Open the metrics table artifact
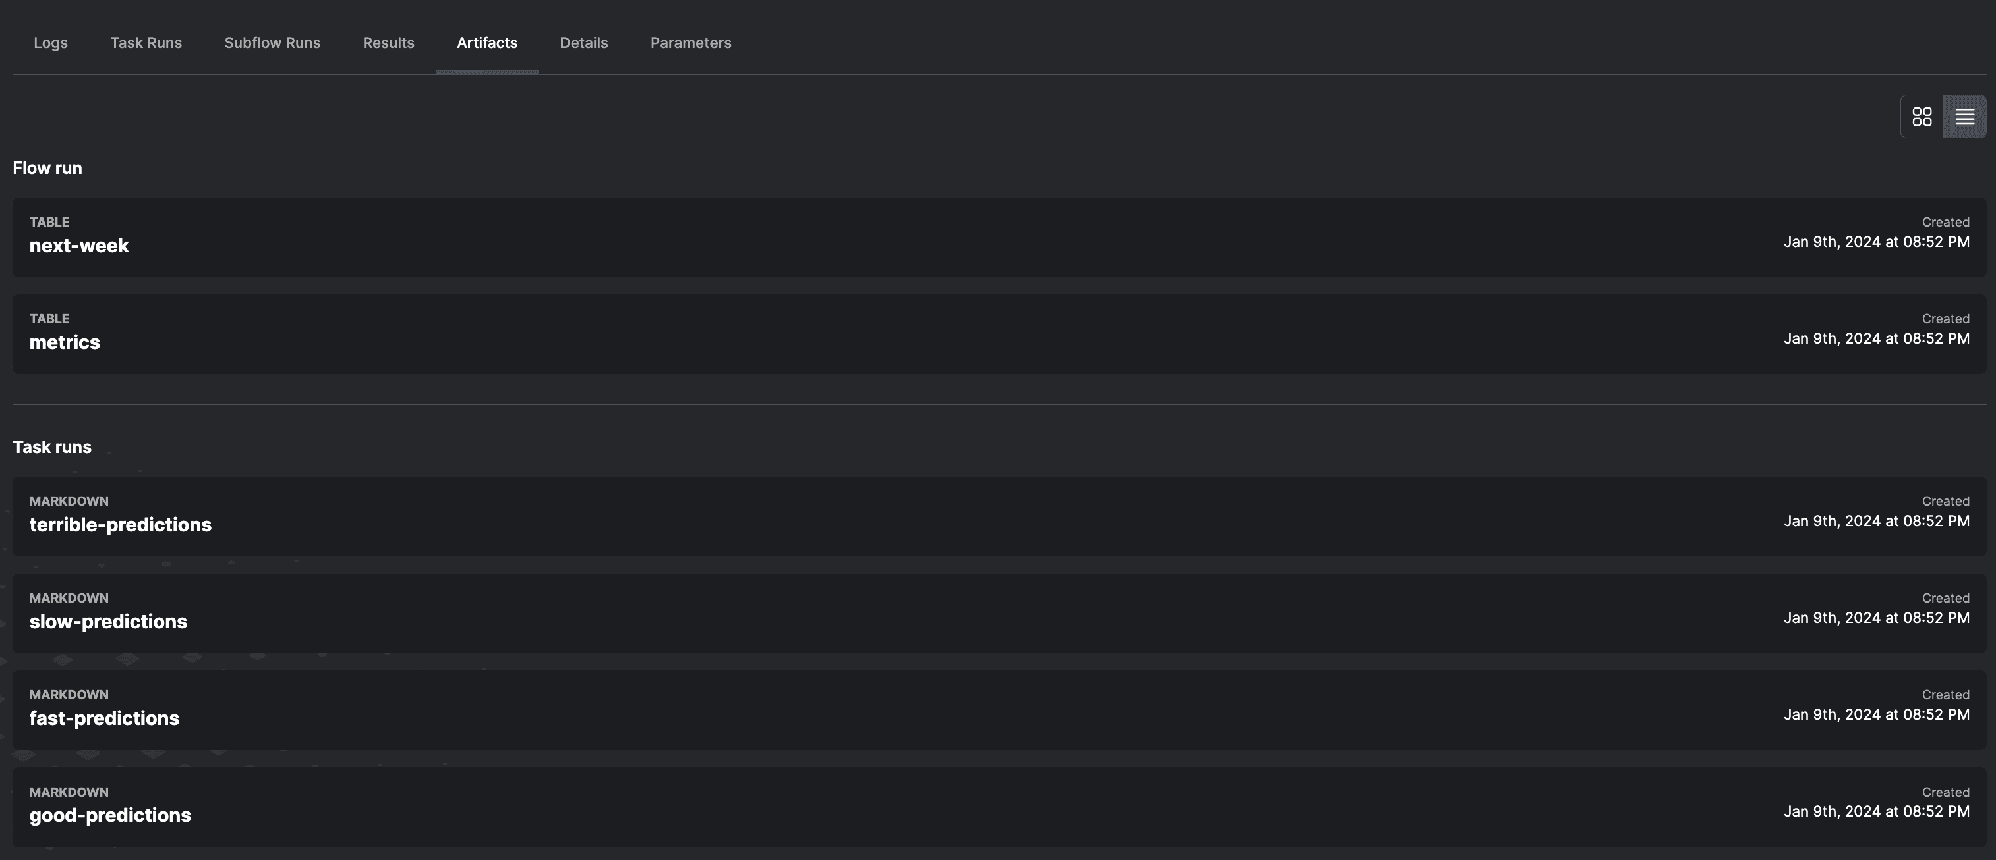 click(65, 342)
